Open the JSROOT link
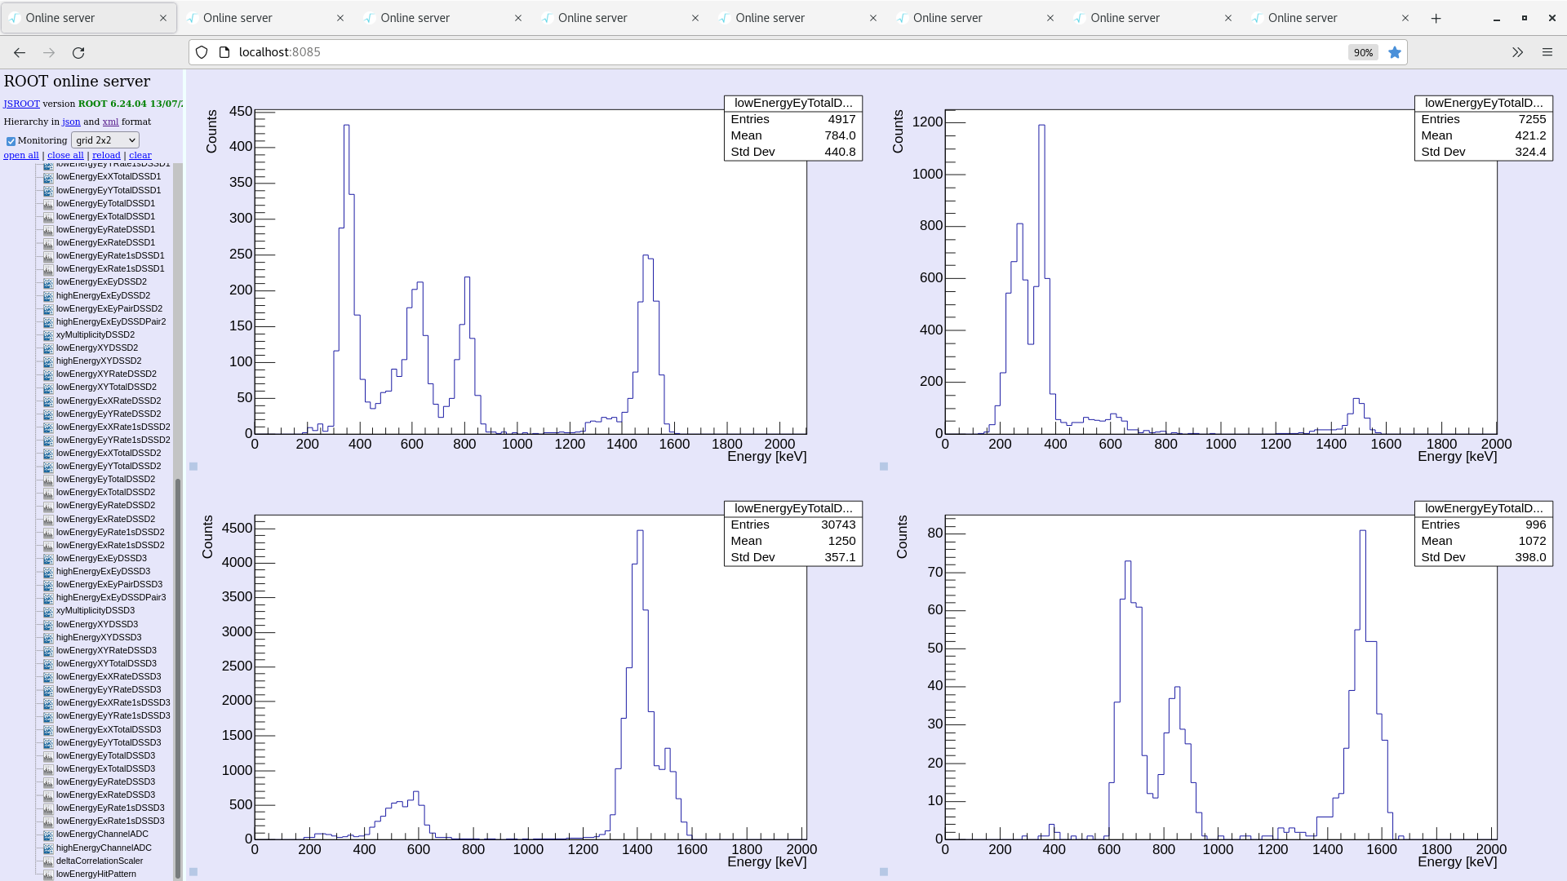 pos(21,104)
